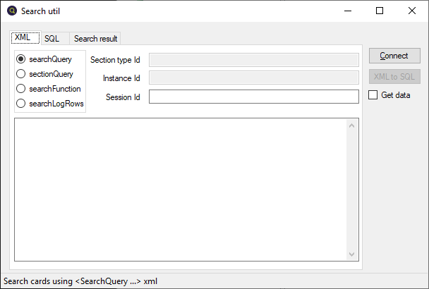Viewport: 429px width, 289px height.
Task: Enable the Get data checkbox
Action: click(x=373, y=95)
